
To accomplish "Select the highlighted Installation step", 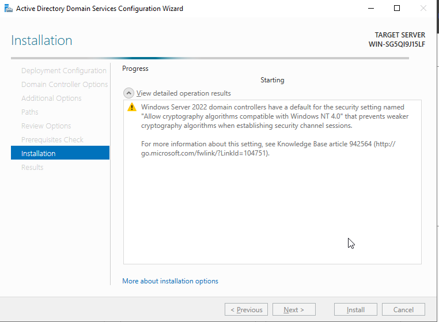I will [60, 153].
